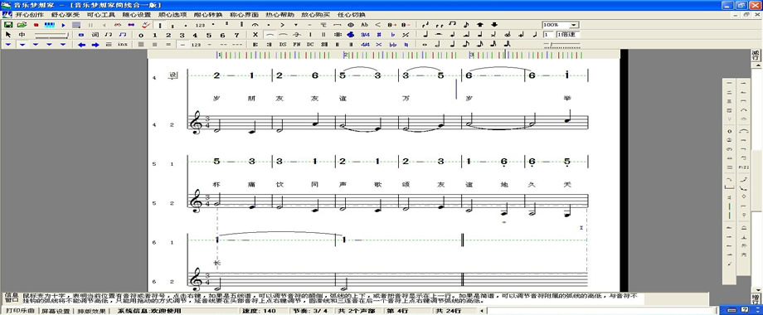Click the status text 共 24行

click(x=449, y=311)
